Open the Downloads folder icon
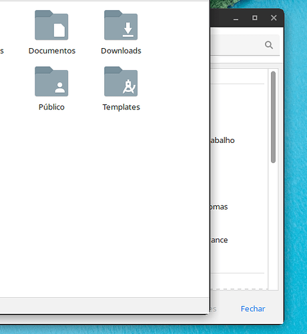The image size is (307, 334). tap(121, 25)
